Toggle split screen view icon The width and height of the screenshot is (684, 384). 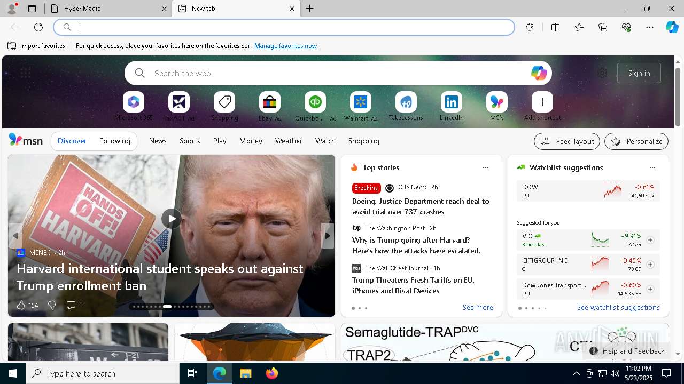(555, 27)
